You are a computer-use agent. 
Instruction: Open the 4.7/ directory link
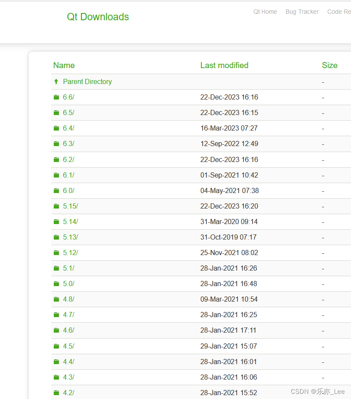point(68,315)
